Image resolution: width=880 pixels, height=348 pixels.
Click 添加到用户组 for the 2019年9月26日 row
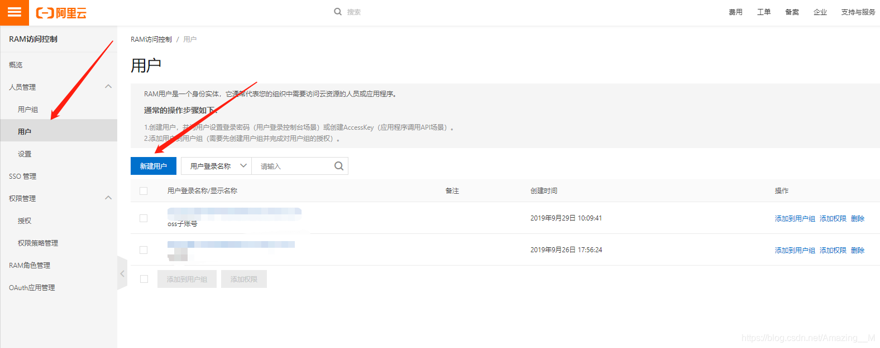[x=795, y=251]
